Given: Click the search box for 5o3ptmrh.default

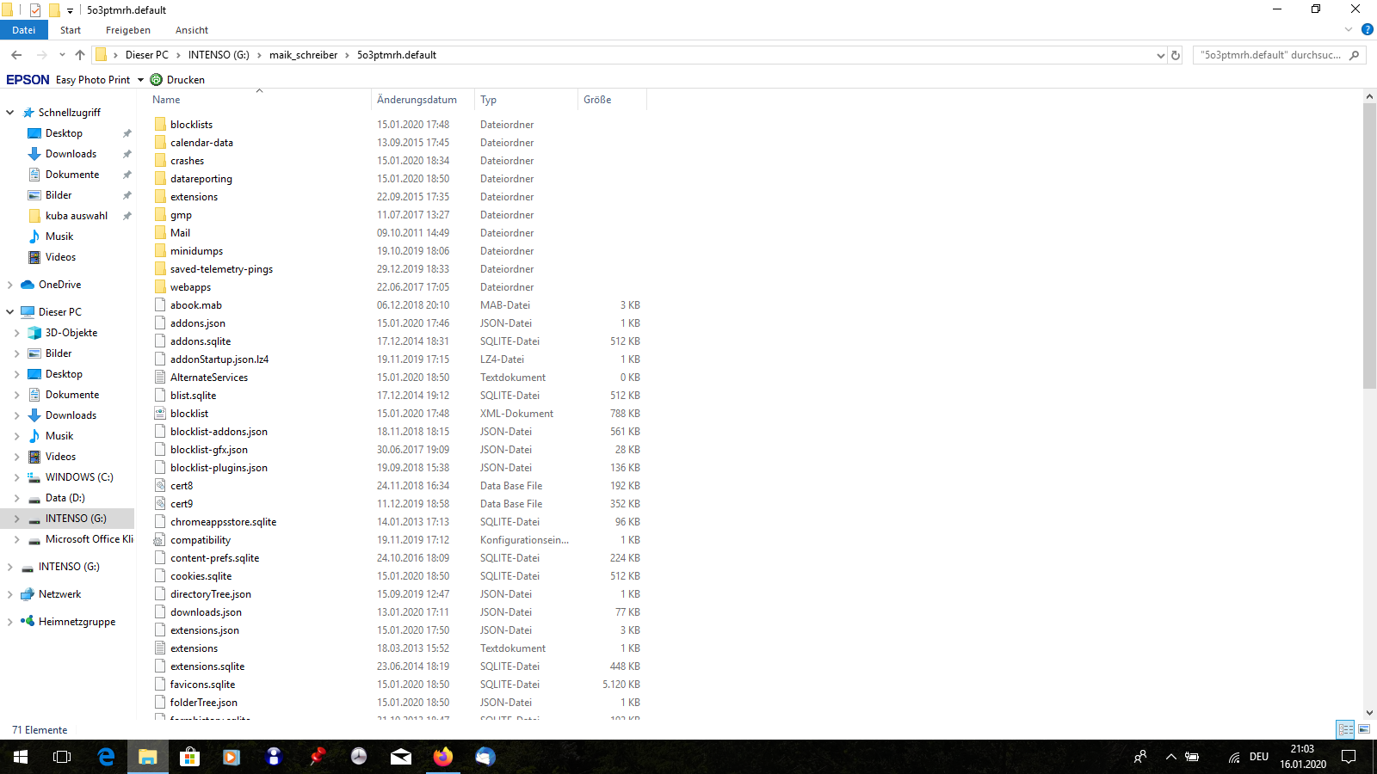Looking at the screenshot, I should click(x=1279, y=55).
